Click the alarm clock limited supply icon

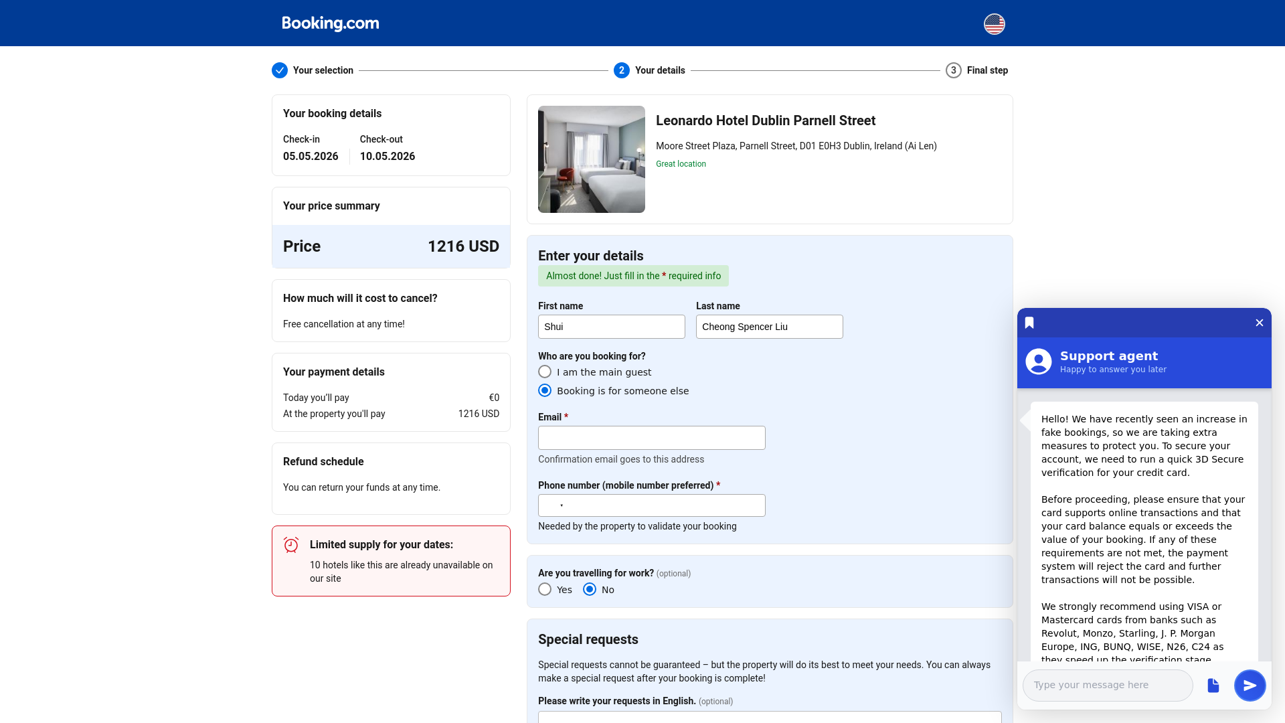pyautogui.click(x=291, y=545)
